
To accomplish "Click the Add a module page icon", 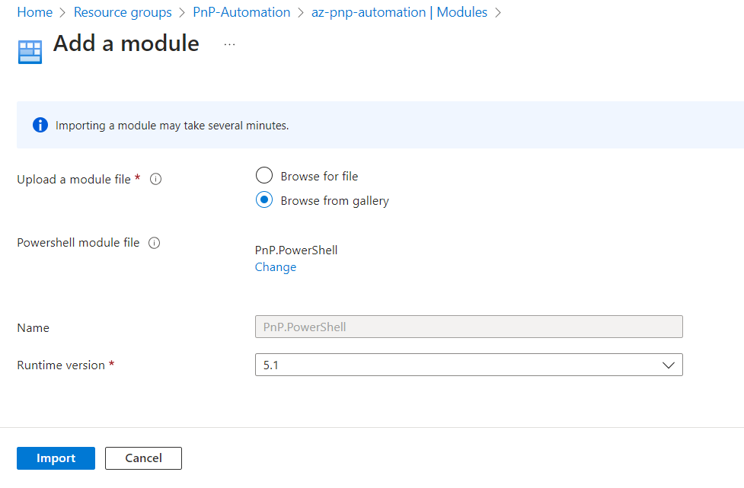I will click(30, 51).
